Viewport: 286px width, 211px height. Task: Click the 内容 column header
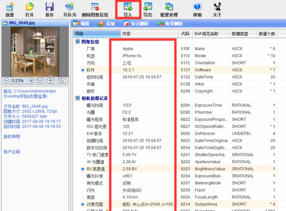point(149,34)
